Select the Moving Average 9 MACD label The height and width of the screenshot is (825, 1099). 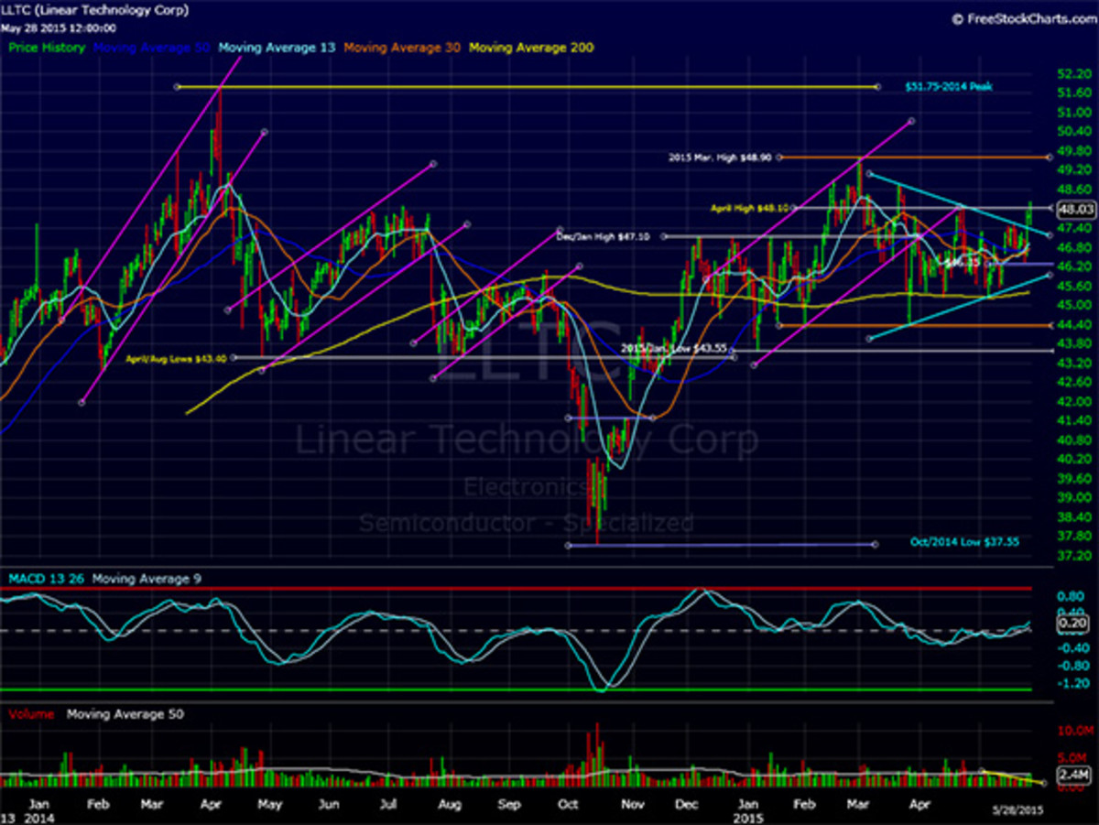pos(147,578)
